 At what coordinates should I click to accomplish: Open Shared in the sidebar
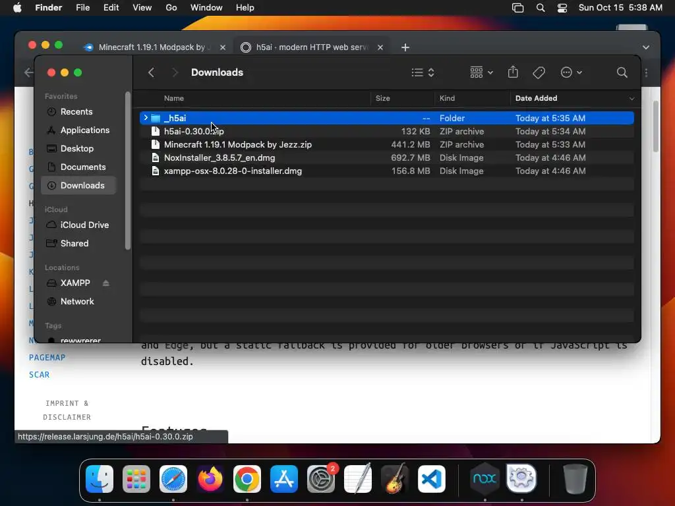pyautogui.click(x=78, y=244)
